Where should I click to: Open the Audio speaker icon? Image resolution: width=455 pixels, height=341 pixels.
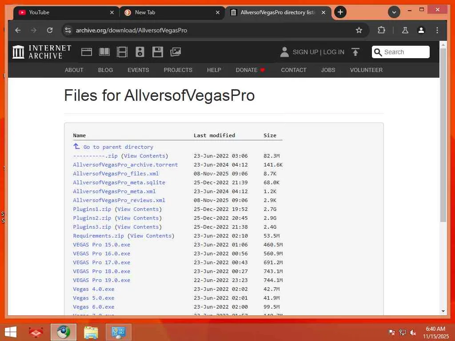point(140,52)
